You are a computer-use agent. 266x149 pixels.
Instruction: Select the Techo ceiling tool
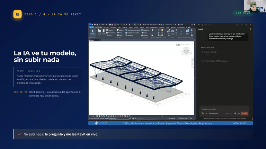(119, 33)
